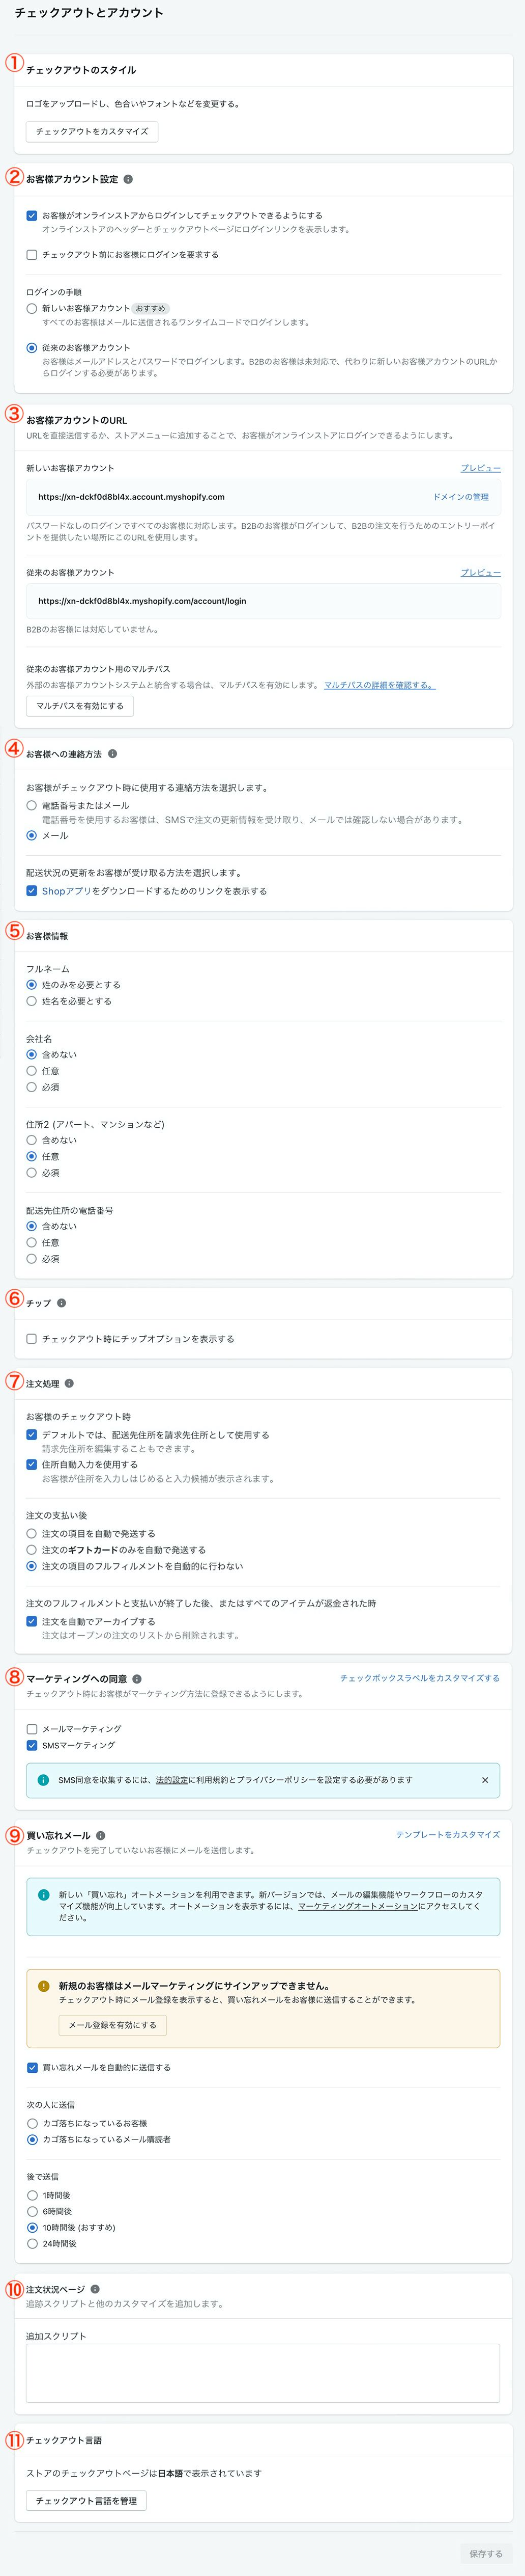Tick チェックアウト時にチップオプションを表示する checkbox
The width and height of the screenshot is (525, 2576).
(x=32, y=1339)
